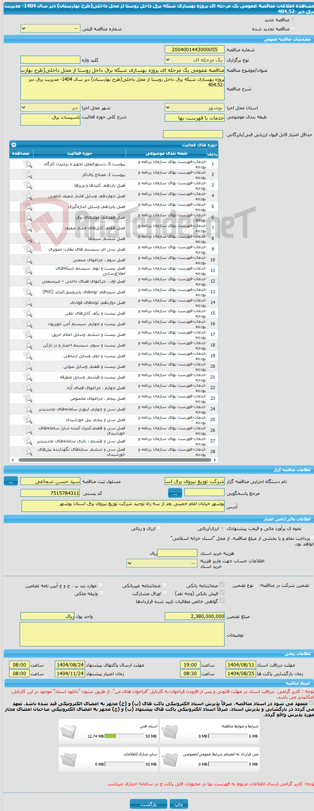Click the ellipsis button beside مرجع پاسخگویی

pos(175,493)
